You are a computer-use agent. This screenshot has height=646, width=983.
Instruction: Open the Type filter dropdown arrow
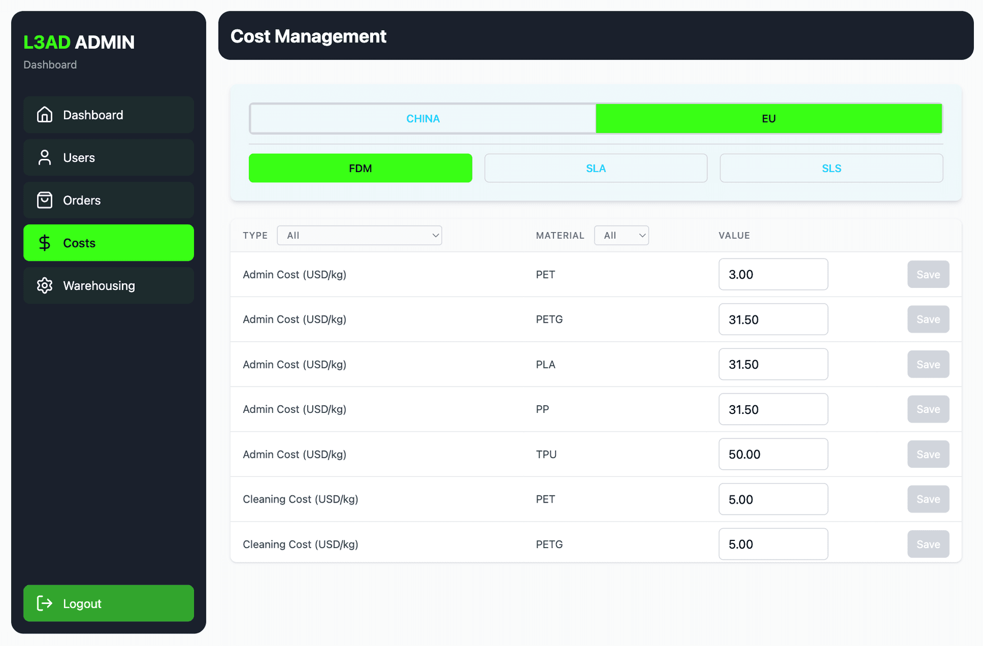(435, 235)
